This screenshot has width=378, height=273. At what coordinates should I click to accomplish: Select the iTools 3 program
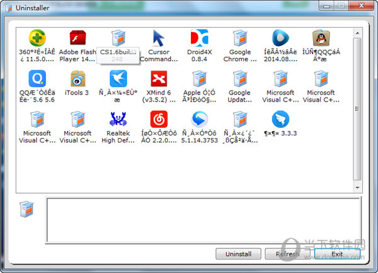coord(77,83)
